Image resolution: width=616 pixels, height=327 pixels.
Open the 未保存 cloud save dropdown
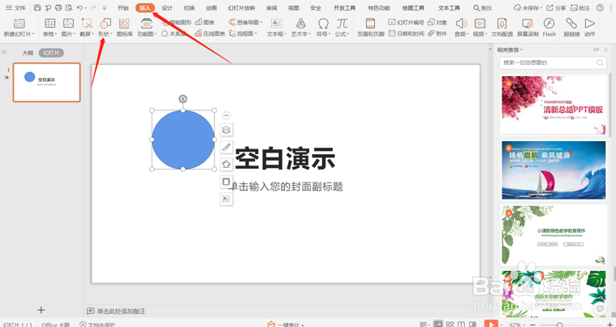(528, 8)
